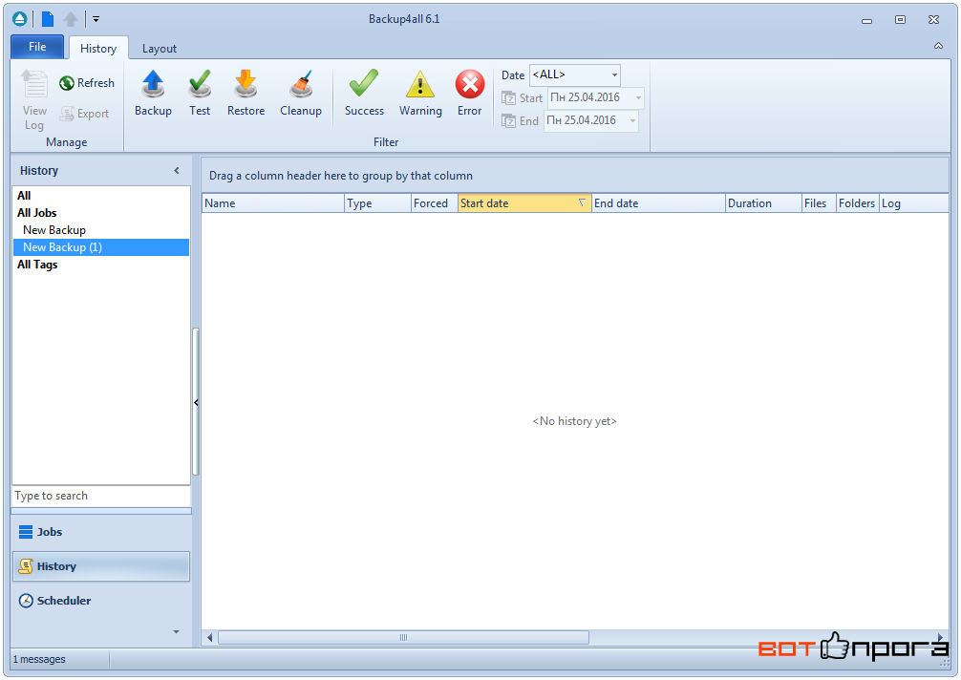Collapse the History navigation pane
The image size is (961, 680).
pos(177,171)
